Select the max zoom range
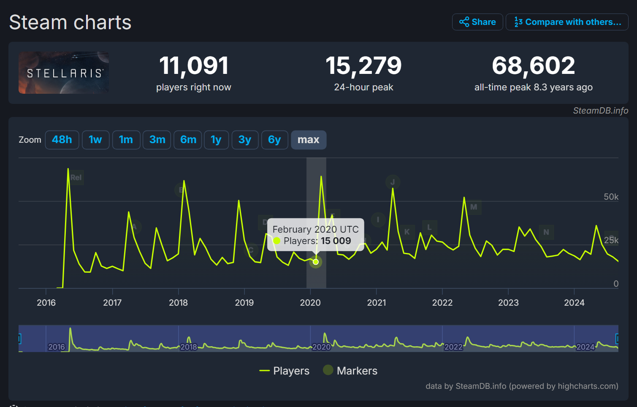637x407 pixels. point(309,140)
